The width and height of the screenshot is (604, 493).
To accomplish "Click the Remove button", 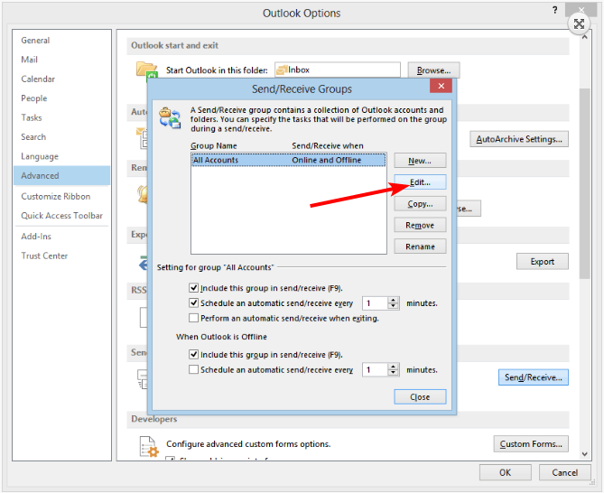I will (420, 225).
